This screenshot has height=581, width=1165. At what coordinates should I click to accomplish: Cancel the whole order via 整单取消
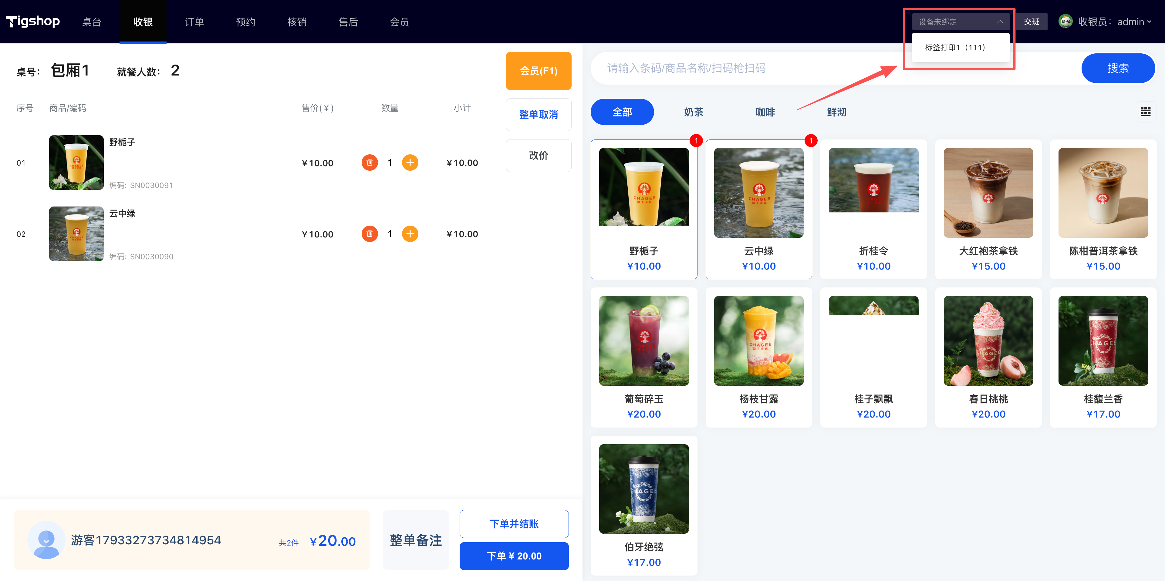tap(538, 114)
